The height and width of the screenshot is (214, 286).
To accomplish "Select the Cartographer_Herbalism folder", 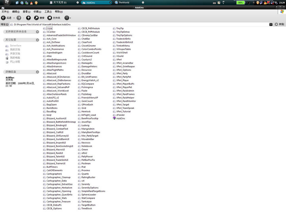I will pyautogui.click(x=57, y=188).
